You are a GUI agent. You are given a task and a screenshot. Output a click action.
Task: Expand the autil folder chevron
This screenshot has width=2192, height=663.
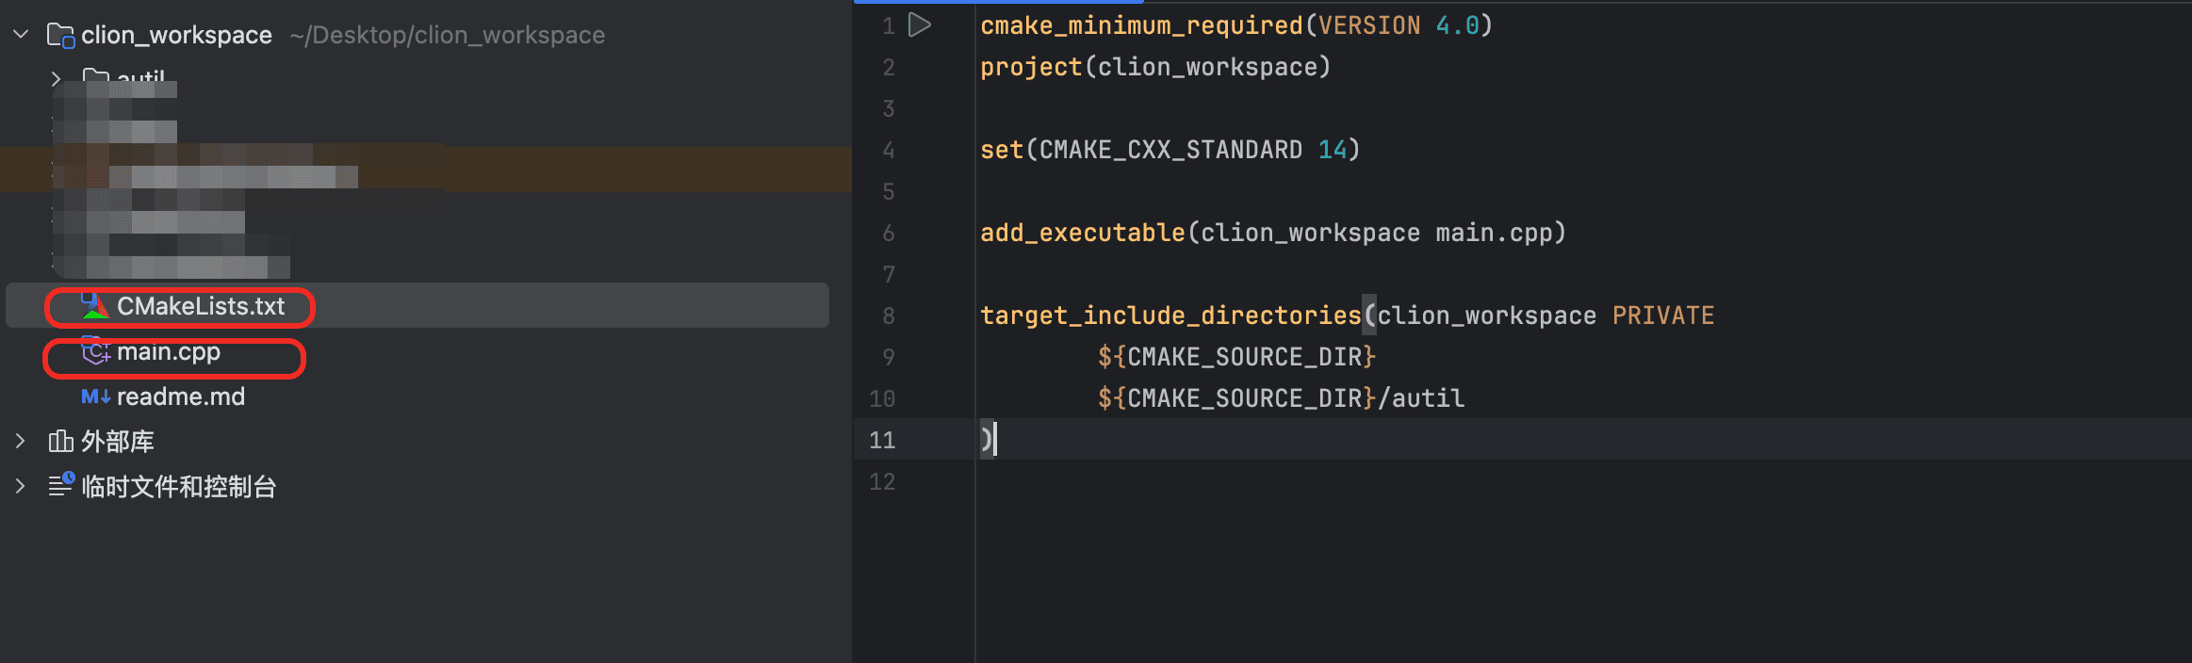pyautogui.click(x=56, y=78)
